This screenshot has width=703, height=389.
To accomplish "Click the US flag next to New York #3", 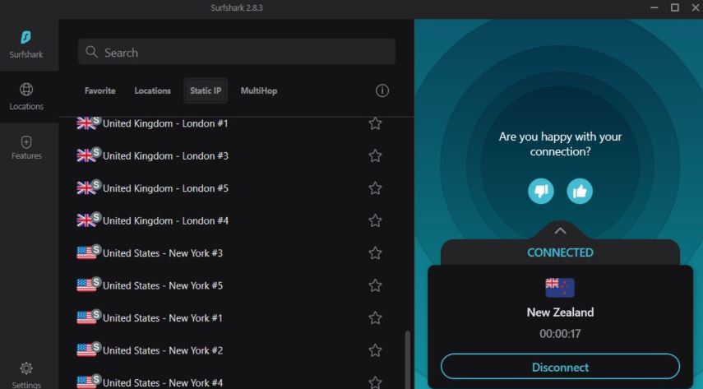I will (86, 253).
